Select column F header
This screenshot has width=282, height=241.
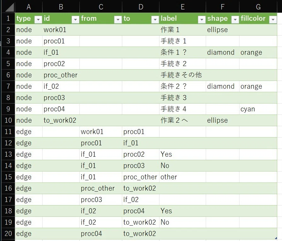pos(222,7)
